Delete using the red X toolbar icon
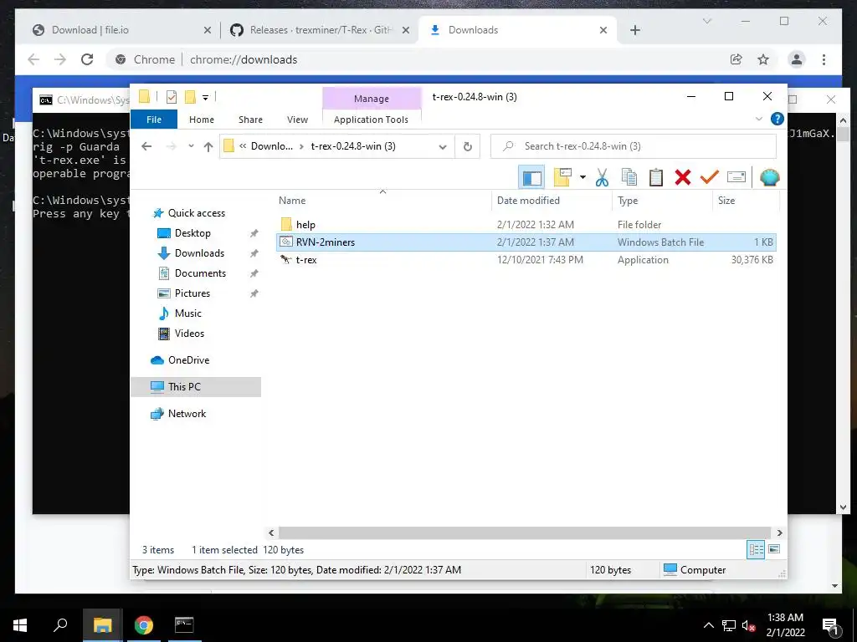The width and height of the screenshot is (857, 642). click(x=683, y=177)
